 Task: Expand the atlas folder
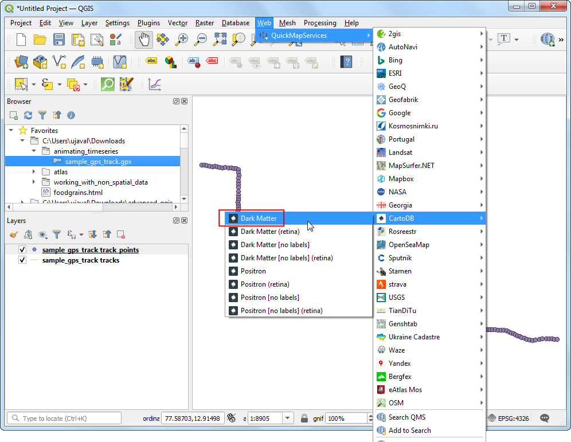pos(34,171)
